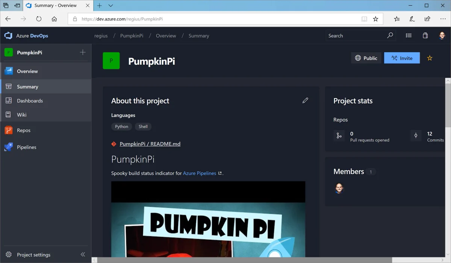
Task: Click the tabs you've set aside icon
Action: (6, 6)
